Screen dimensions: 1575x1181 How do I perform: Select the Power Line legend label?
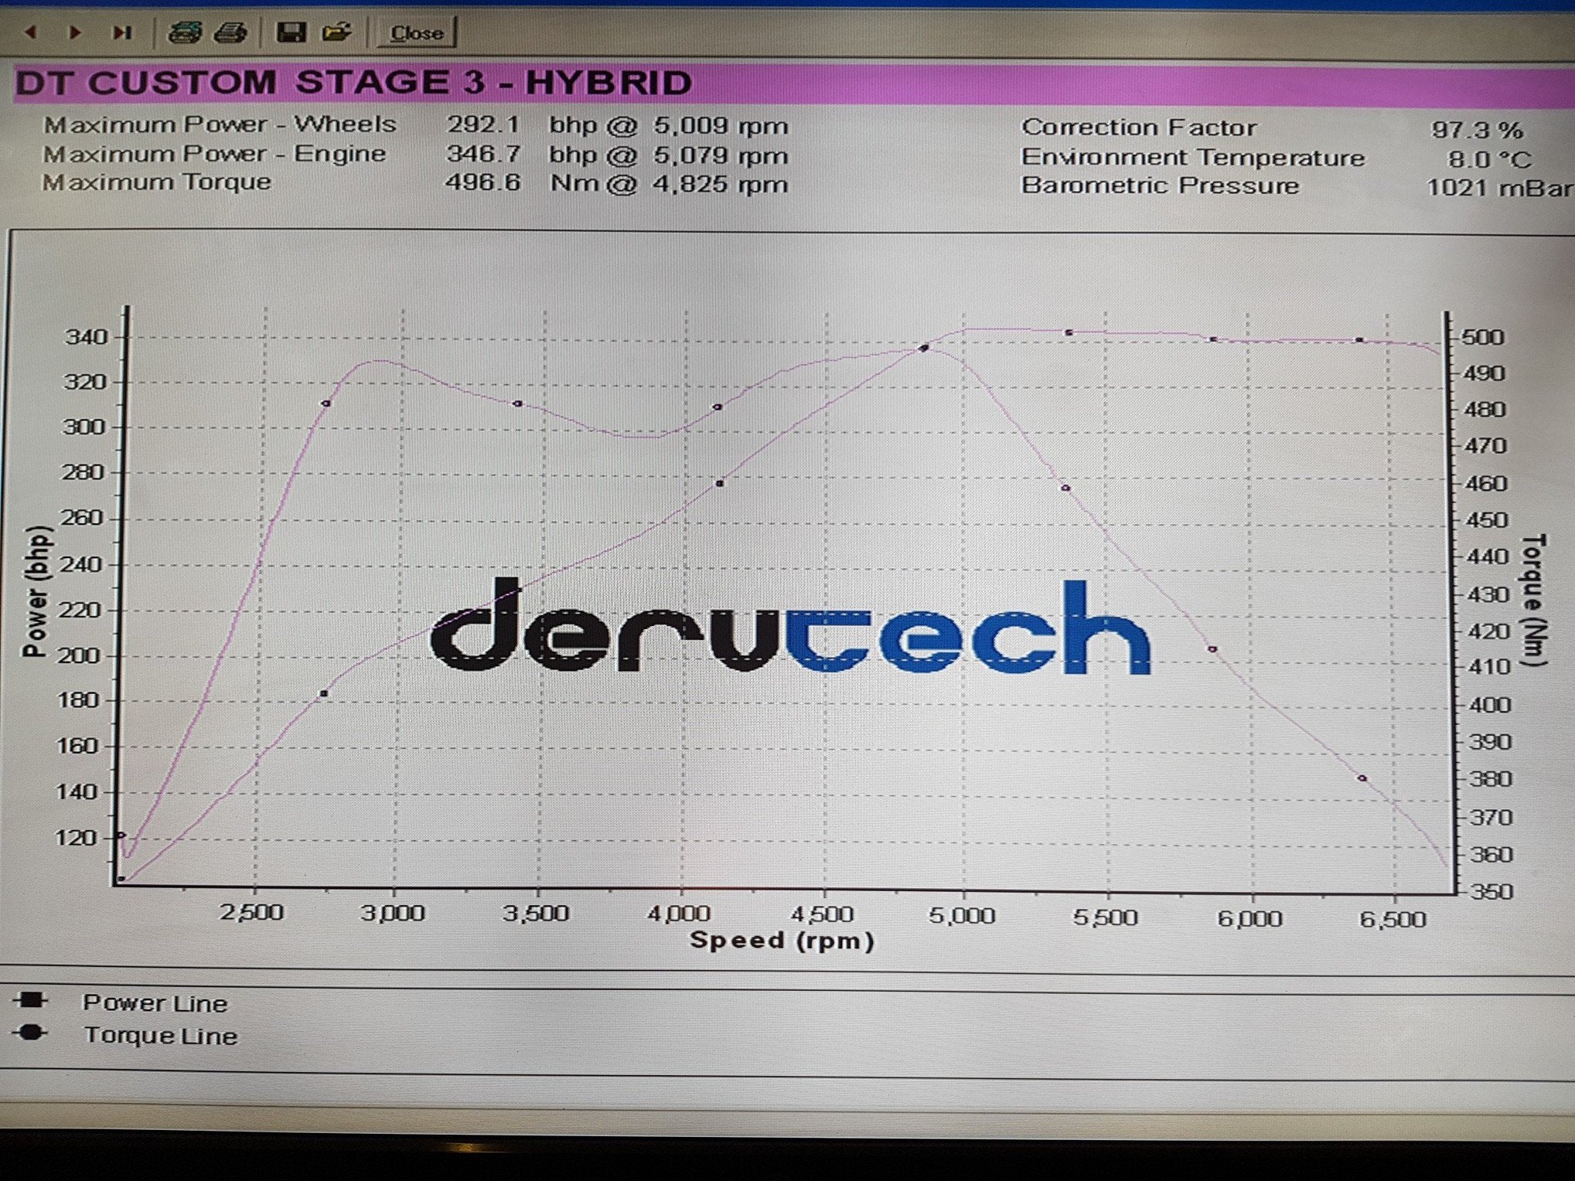155,1003
